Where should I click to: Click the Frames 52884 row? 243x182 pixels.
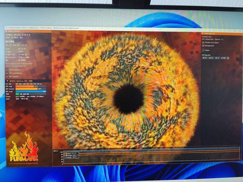(x=14, y=52)
